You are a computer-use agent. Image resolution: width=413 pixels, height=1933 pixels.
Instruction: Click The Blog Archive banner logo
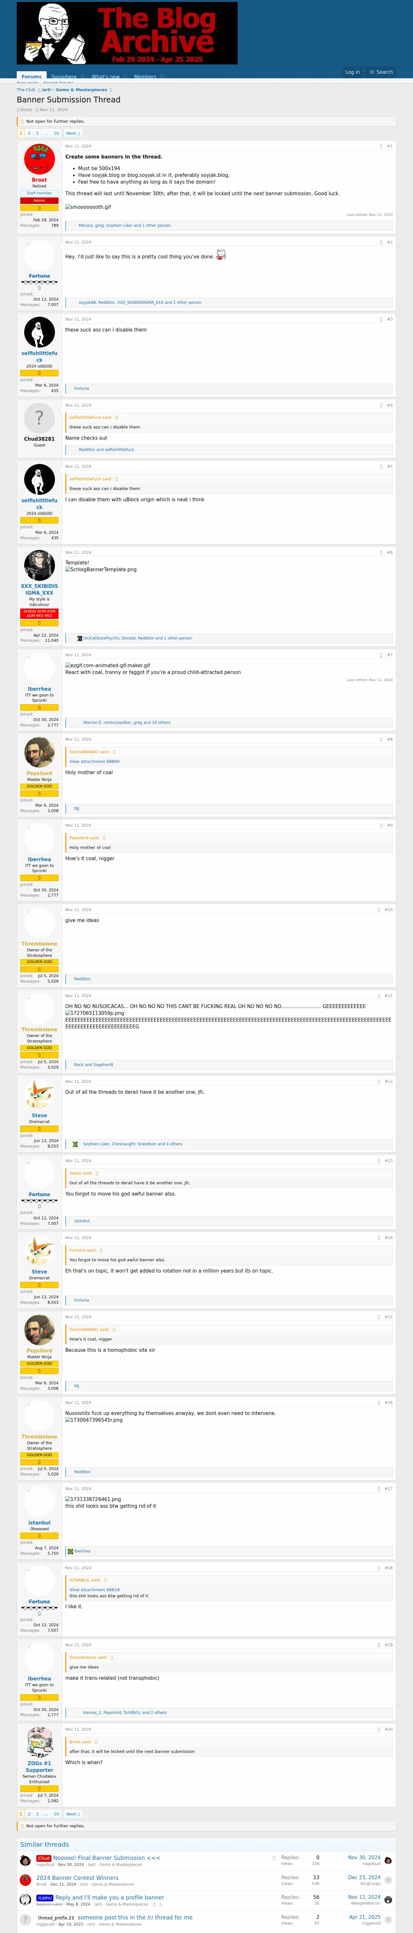click(x=127, y=33)
